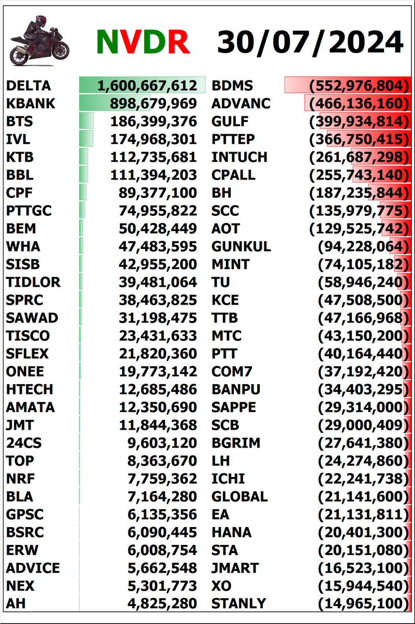The height and width of the screenshot is (624, 415).
Task: Select ADVANC net sell value
Action: click(359, 104)
